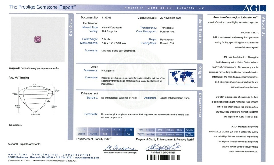Select the vertical Enhancement section tab
The width and height of the screenshot is (274, 165).
[x=200, y=105]
